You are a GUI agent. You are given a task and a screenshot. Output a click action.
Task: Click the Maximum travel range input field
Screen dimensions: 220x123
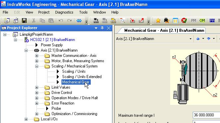click(x=206, y=115)
